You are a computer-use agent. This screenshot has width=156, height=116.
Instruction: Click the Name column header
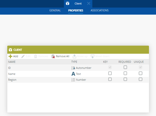pos(12,62)
